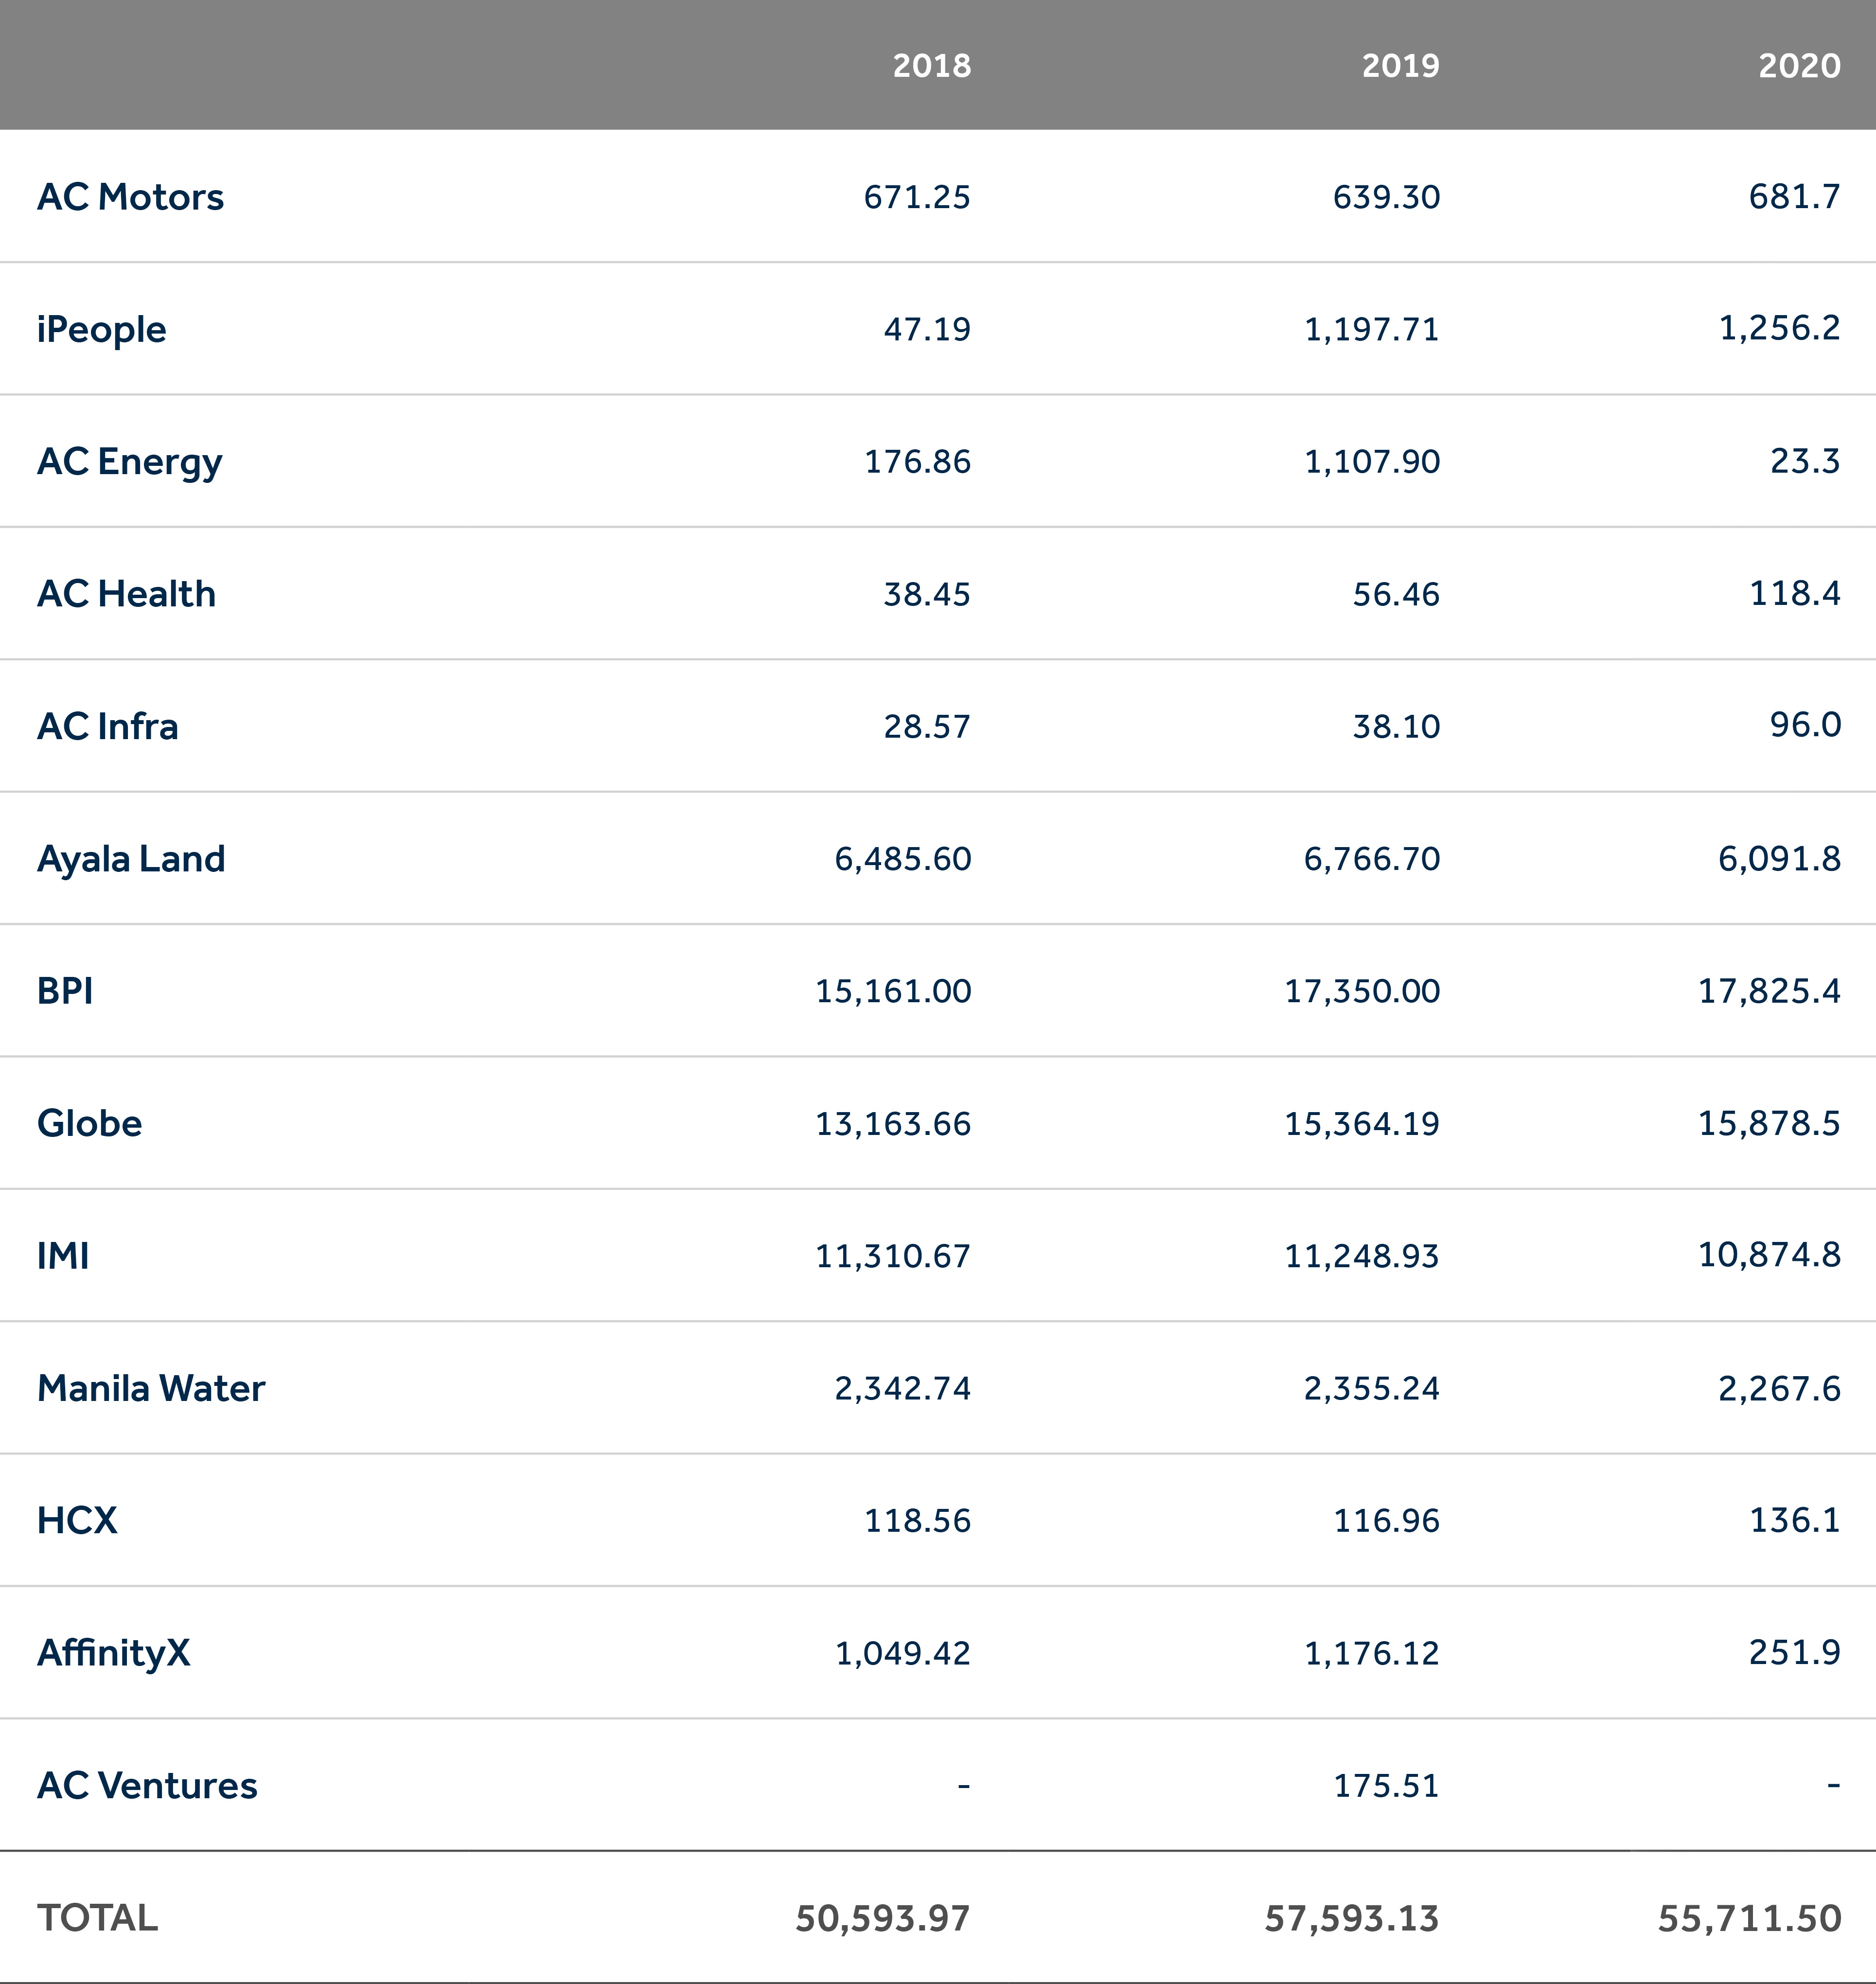Select the BPI row label
1876x1984 pixels.
click(65, 991)
